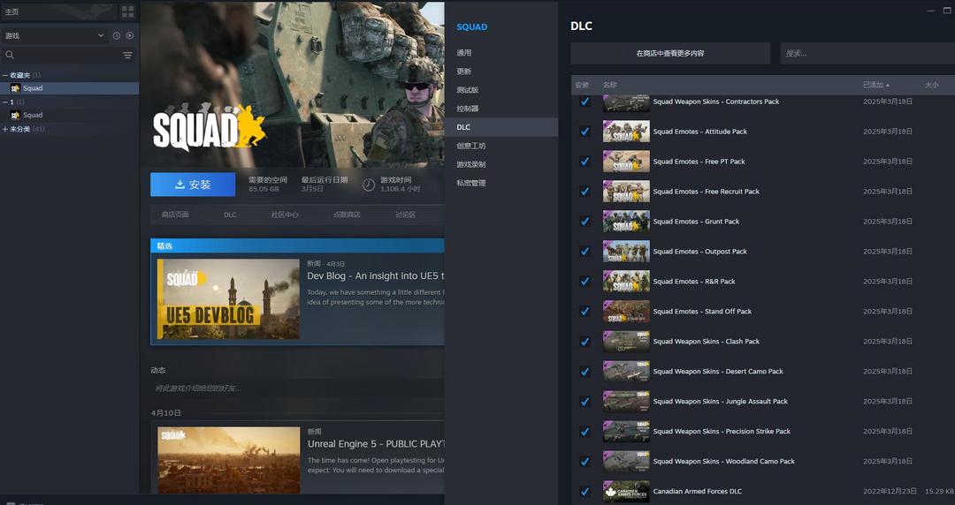This screenshot has height=505, width=955.
Task: Click the play time clock icon
Action: (369, 185)
